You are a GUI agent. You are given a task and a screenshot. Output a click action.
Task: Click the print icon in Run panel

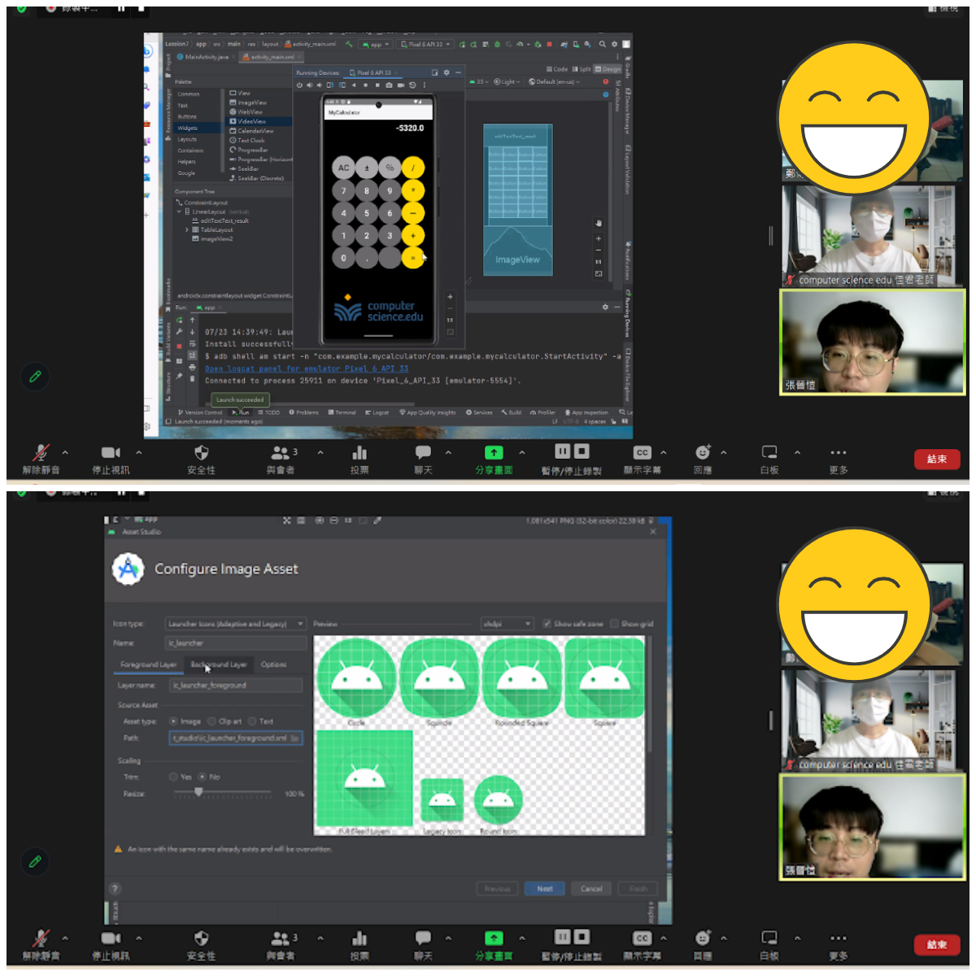point(192,367)
